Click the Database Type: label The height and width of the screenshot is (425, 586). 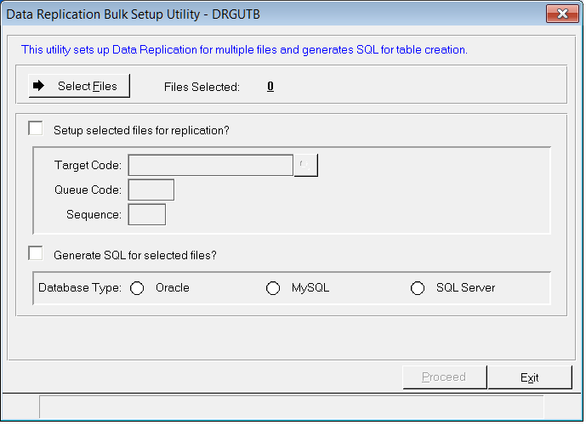pyautogui.click(x=80, y=287)
